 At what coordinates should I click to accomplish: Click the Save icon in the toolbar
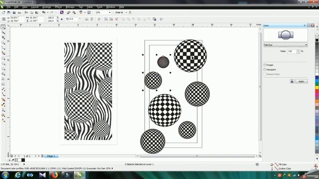click(14, 12)
